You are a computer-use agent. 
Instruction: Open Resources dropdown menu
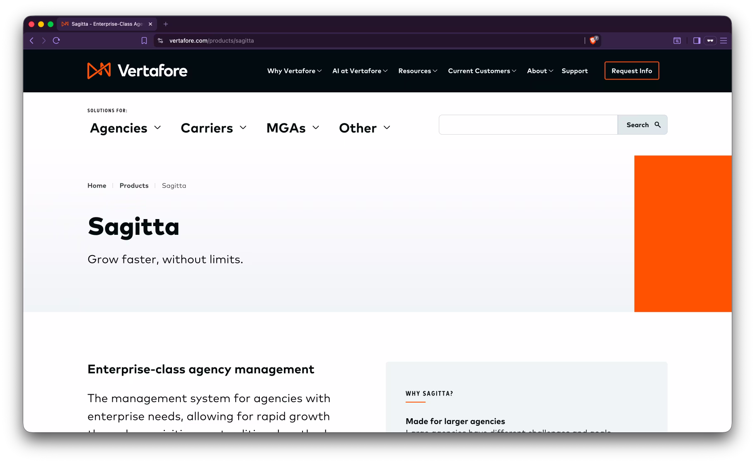tap(418, 71)
